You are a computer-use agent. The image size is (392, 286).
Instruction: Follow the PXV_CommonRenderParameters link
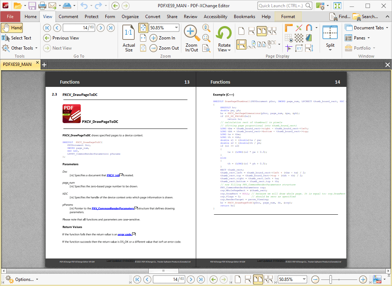click(113, 209)
